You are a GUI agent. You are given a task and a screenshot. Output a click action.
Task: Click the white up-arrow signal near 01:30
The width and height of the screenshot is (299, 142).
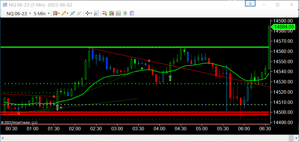click(x=57, y=107)
